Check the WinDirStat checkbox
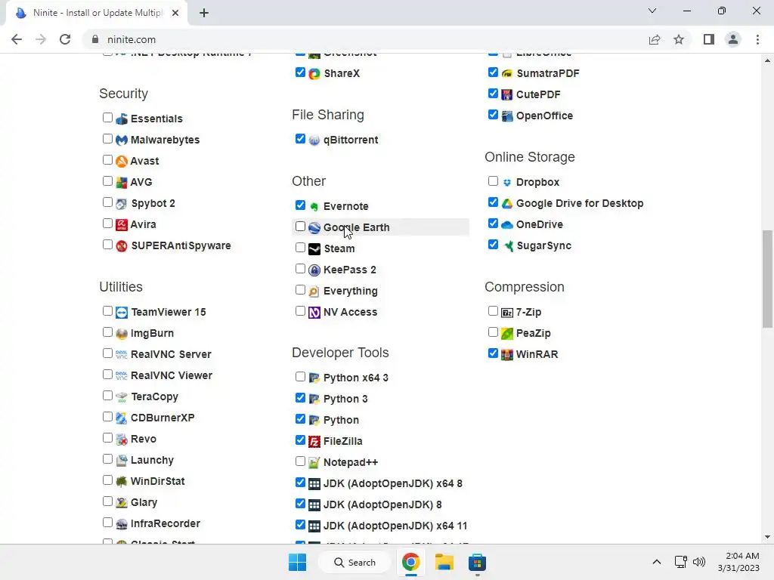 [x=107, y=480]
